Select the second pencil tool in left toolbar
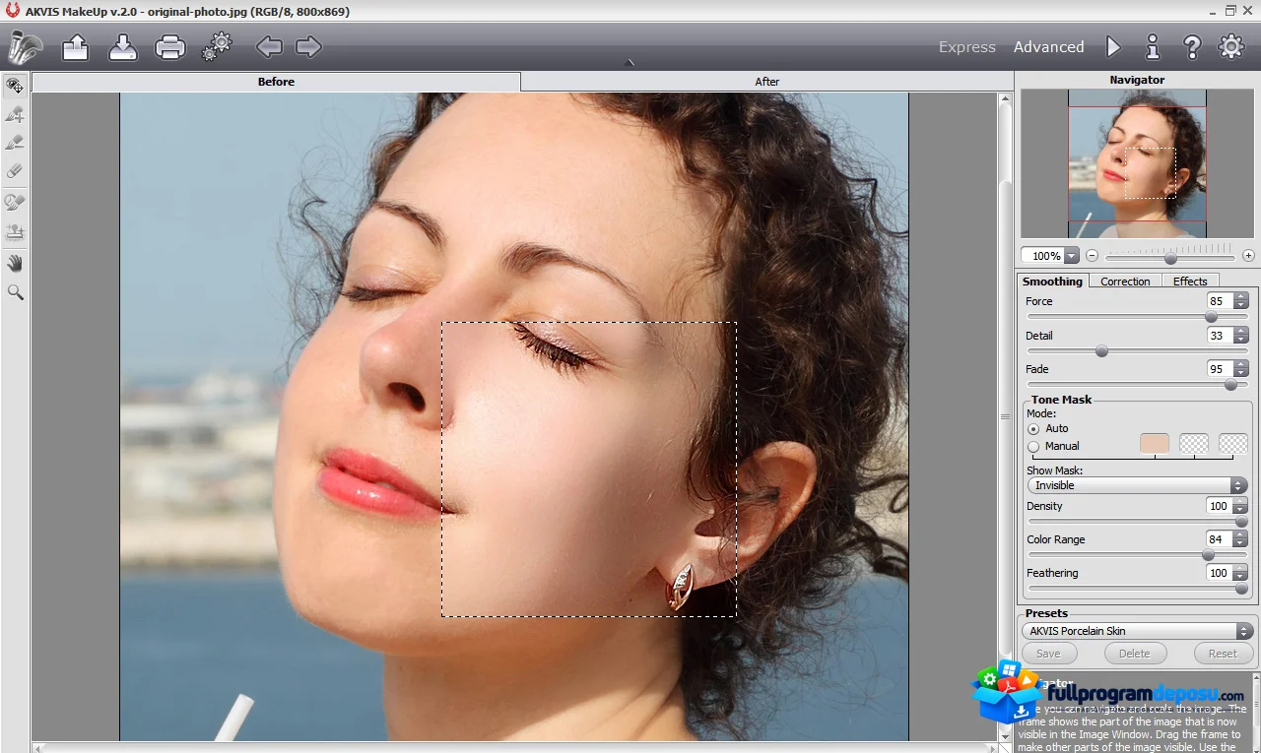This screenshot has width=1261, height=753. coord(15,143)
